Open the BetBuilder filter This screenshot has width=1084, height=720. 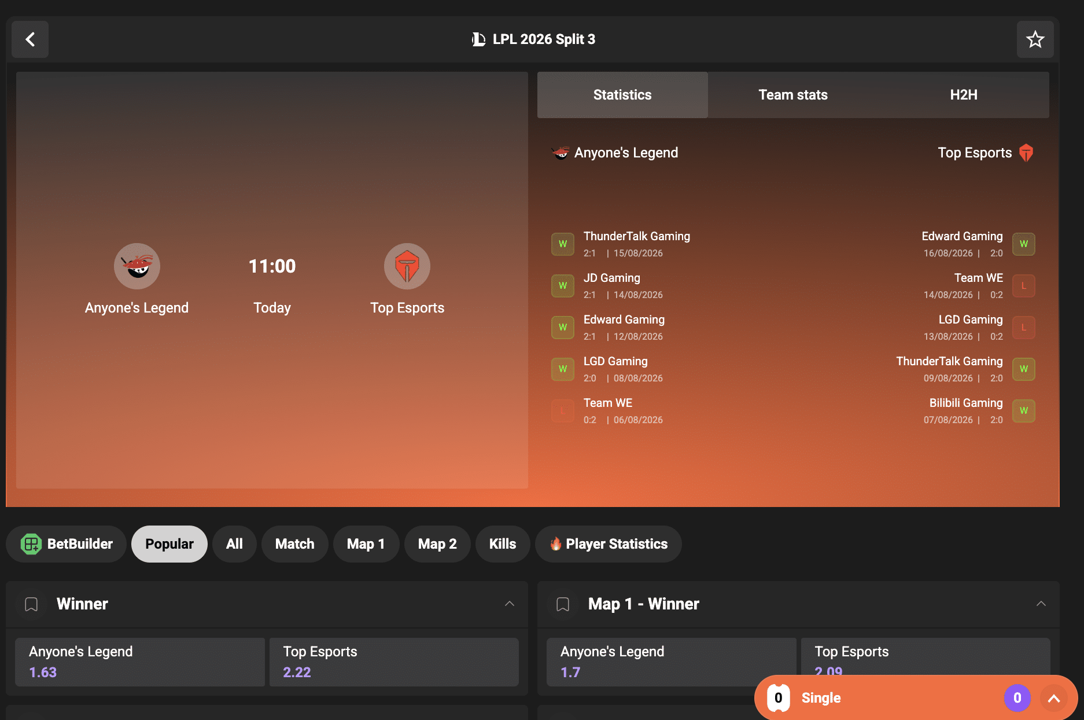click(x=67, y=544)
